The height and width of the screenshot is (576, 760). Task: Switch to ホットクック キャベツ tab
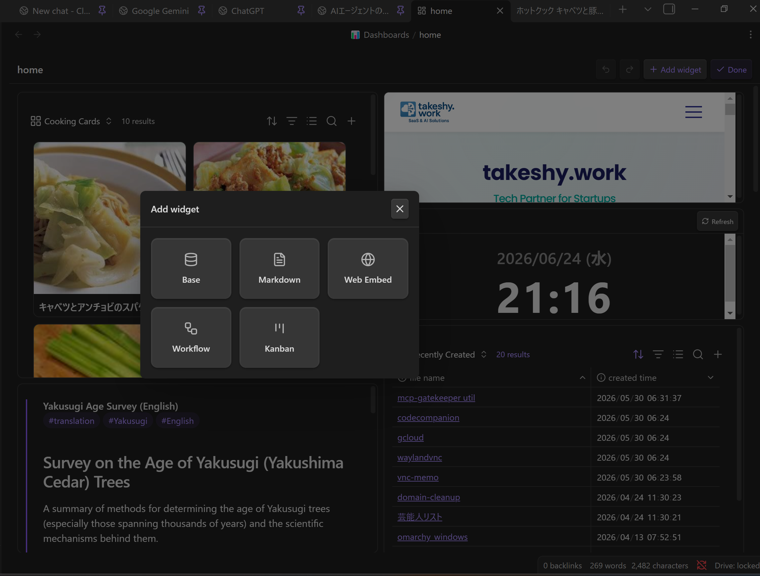[560, 11]
